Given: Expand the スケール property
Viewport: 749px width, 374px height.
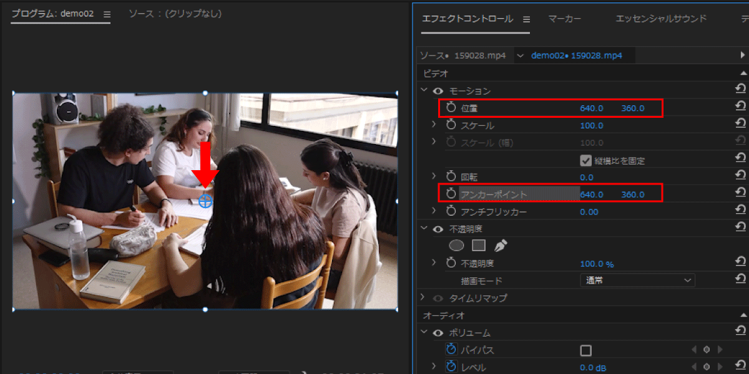Looking at the screenshot, I should (x=434, y=125).
